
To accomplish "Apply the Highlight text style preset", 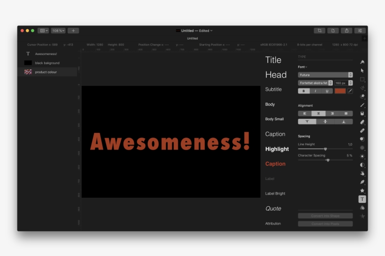I will [277, 149].
